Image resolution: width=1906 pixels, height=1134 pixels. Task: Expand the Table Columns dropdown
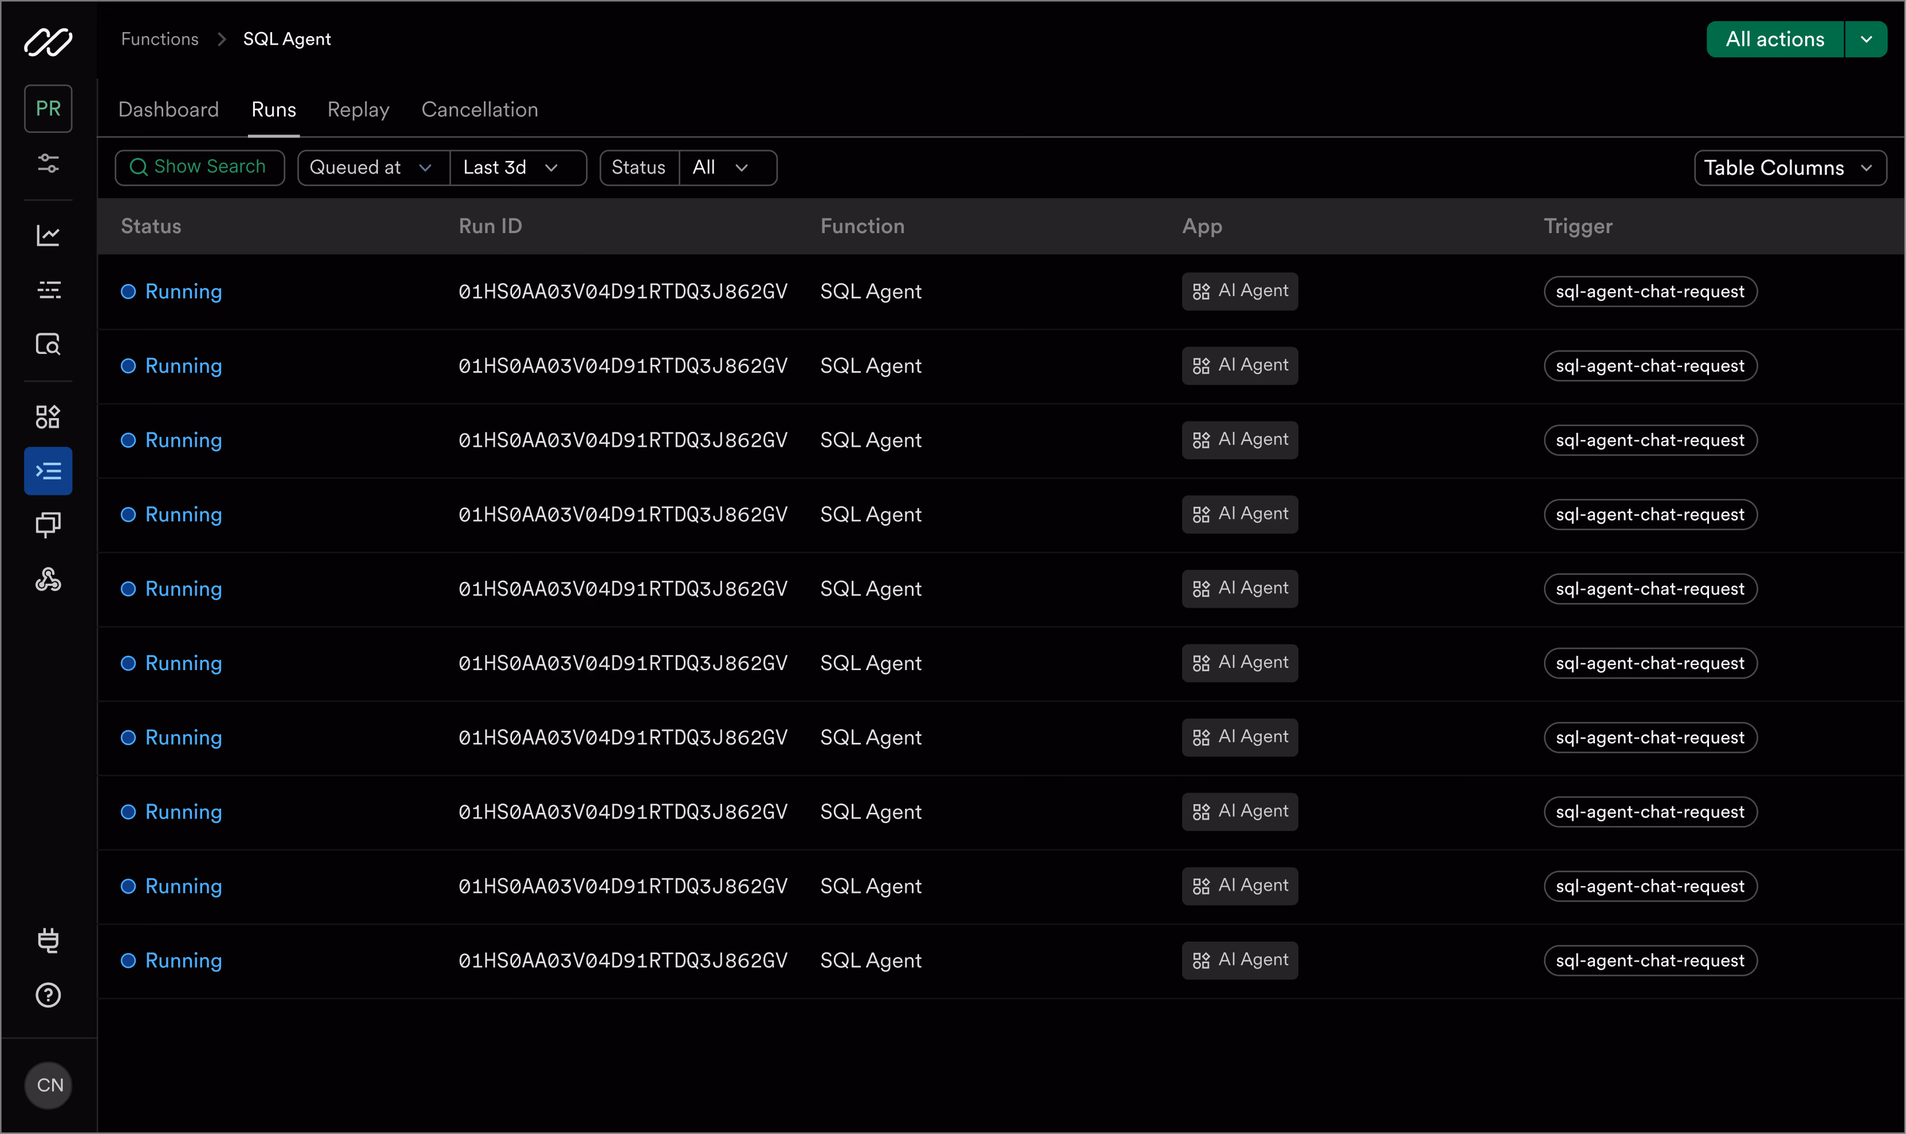click(1790, 167)
